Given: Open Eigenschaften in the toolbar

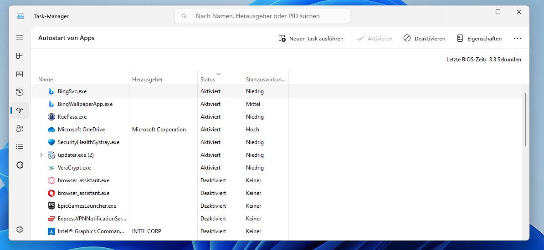Looking at the screenshot, I should [x=479, y=39].
